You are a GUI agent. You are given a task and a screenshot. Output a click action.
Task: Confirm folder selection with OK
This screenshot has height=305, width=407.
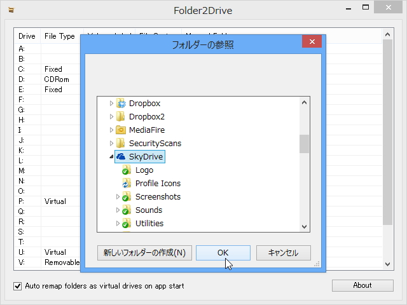click(223, 253)
